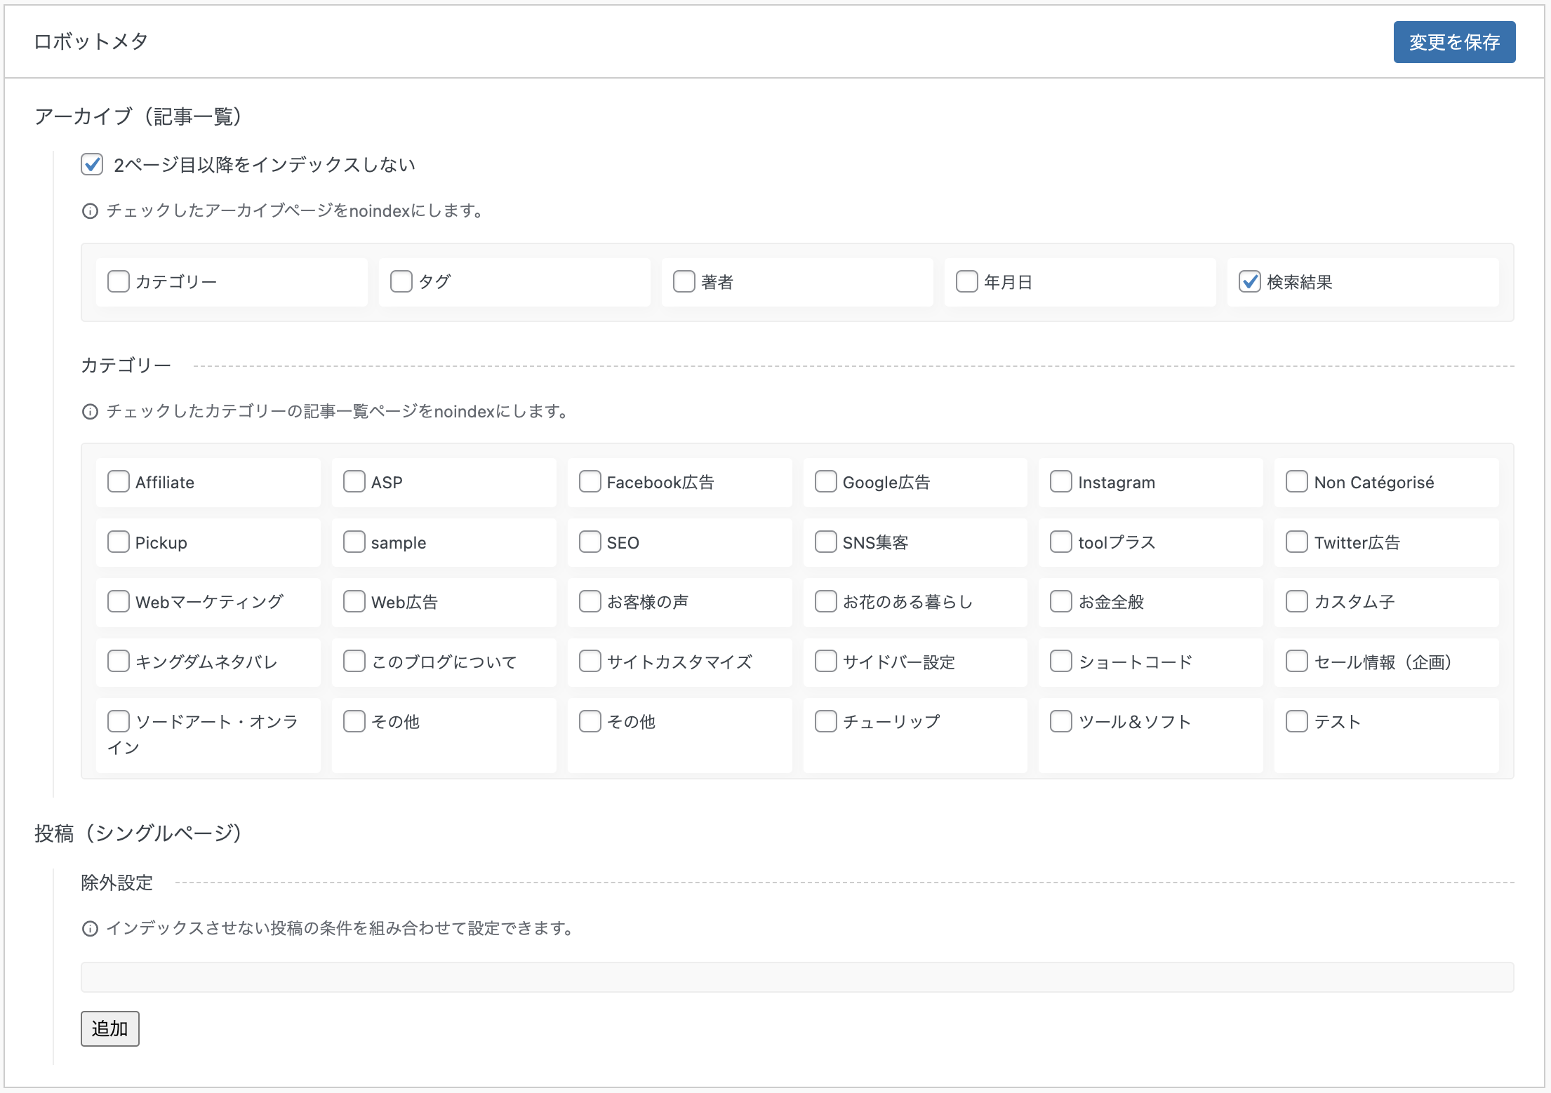Click the 追加 add button
Viewport: 1551px width, 1093px height.
(109, 1028)
